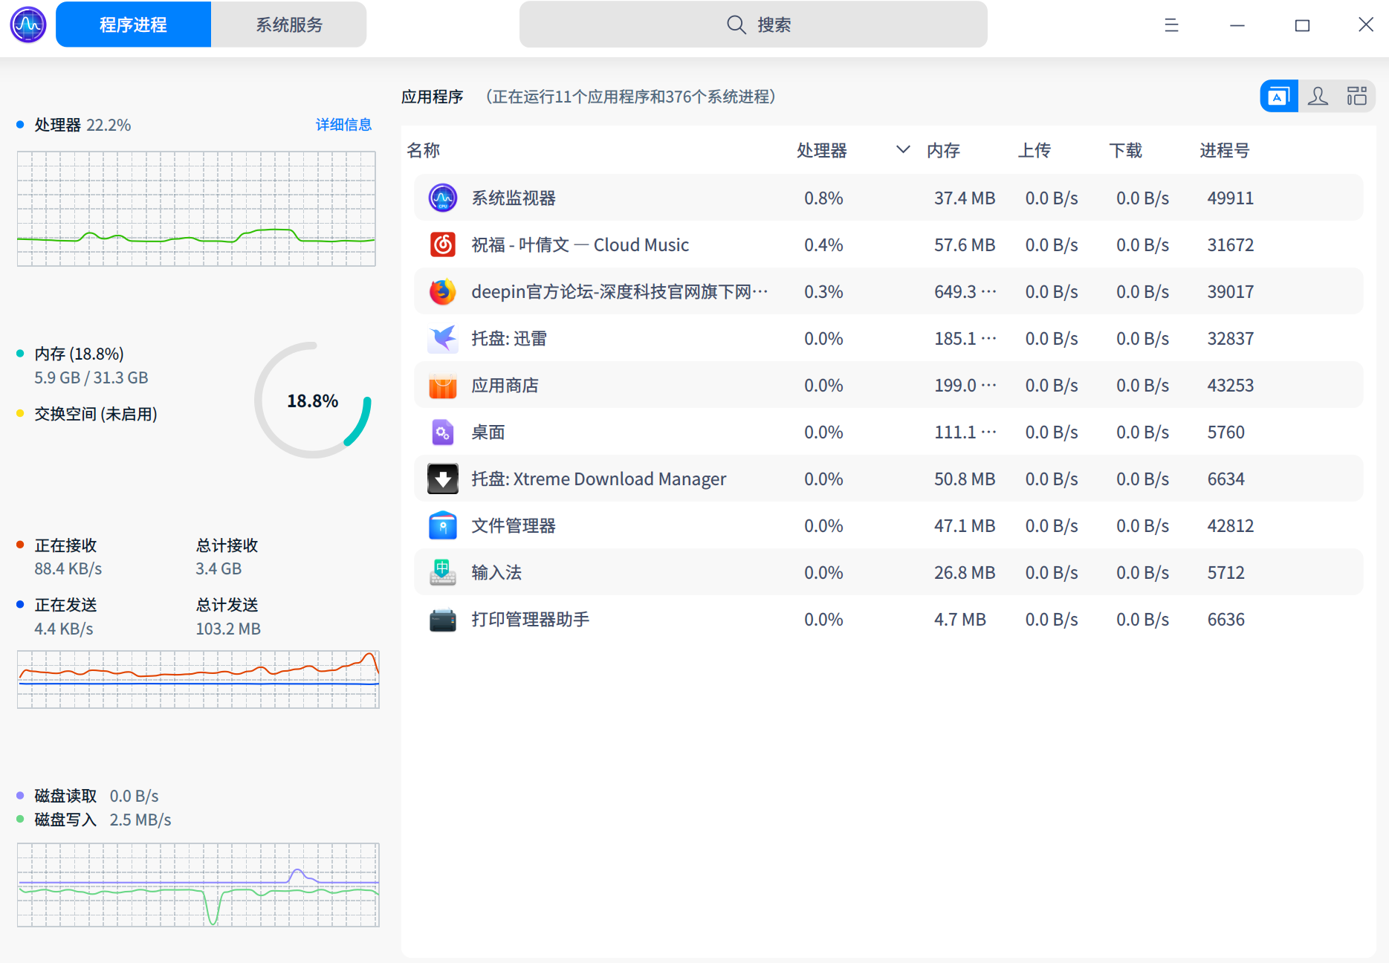Image resolution: width=1389 pixels, height=963 pixels.
Task: Click the 应用商店 orange icon
Action: [443, 385]
